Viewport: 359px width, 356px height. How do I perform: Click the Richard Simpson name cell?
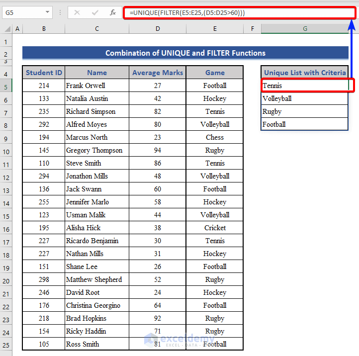point(97,111)
